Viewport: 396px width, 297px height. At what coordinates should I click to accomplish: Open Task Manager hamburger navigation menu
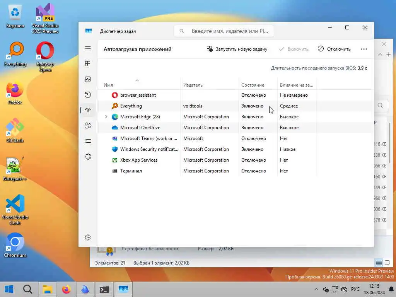point(88,48)
